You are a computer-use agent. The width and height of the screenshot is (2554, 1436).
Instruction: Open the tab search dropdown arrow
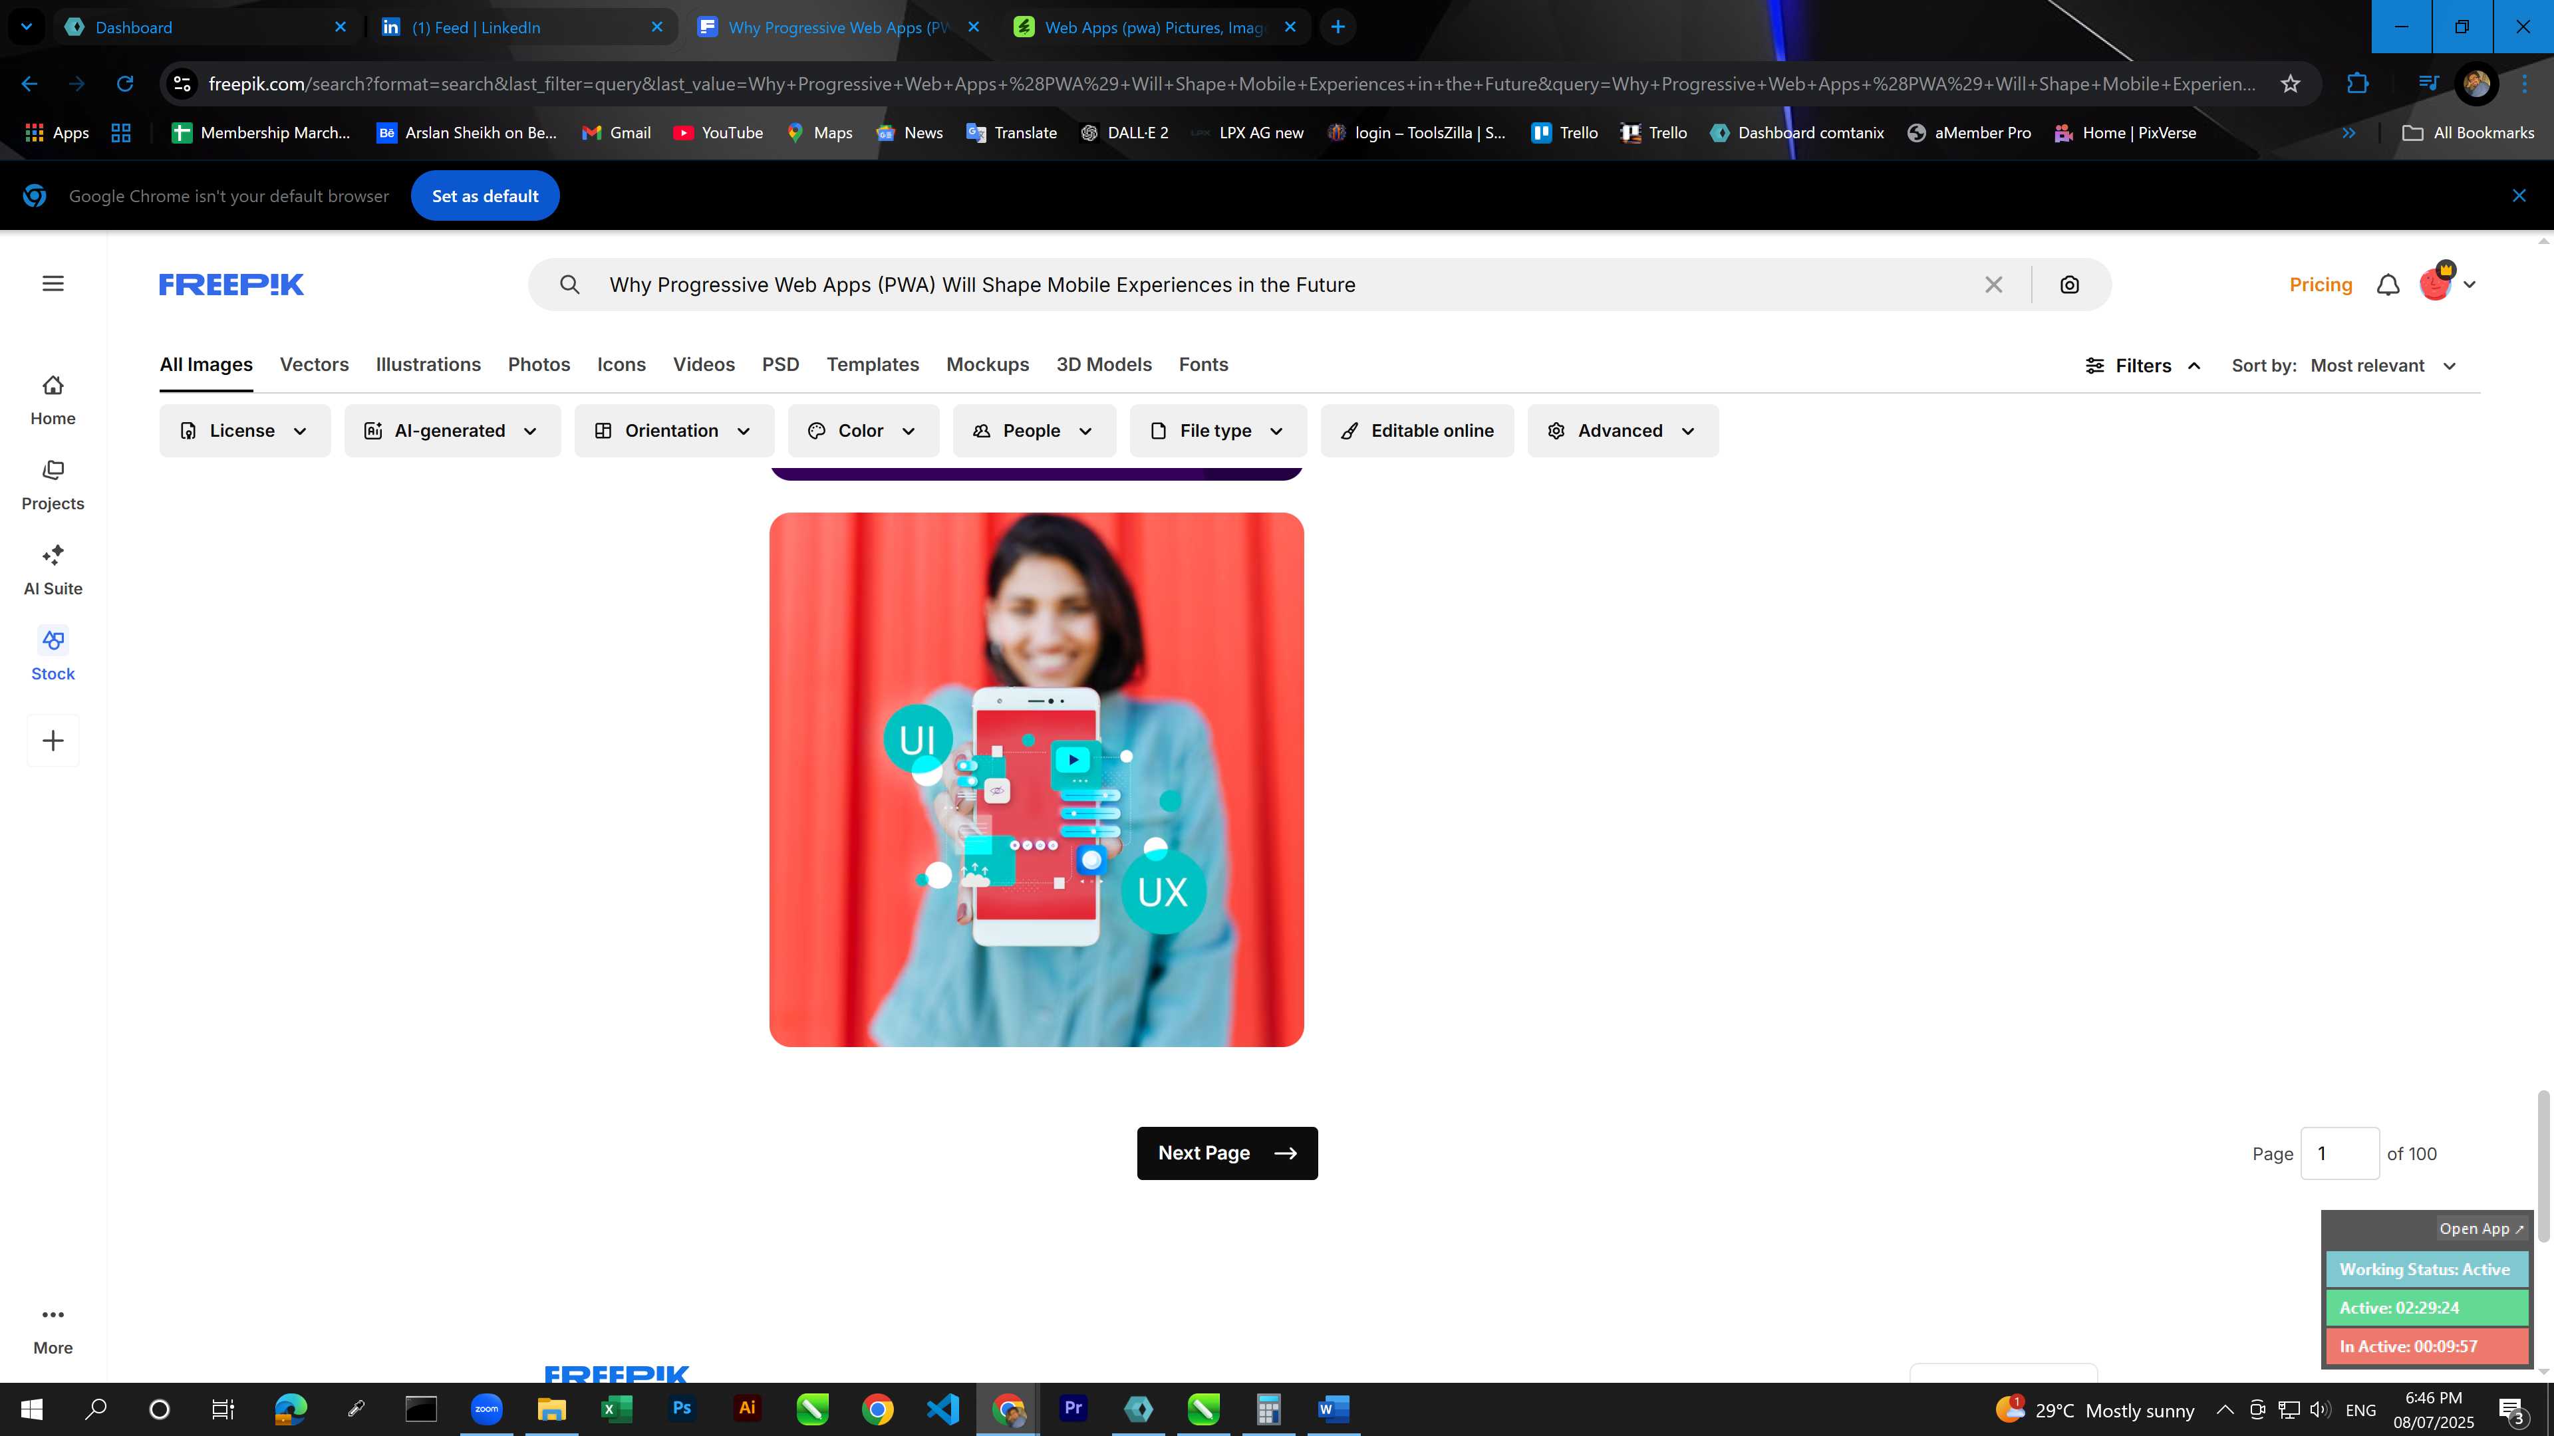pos(27,27)
